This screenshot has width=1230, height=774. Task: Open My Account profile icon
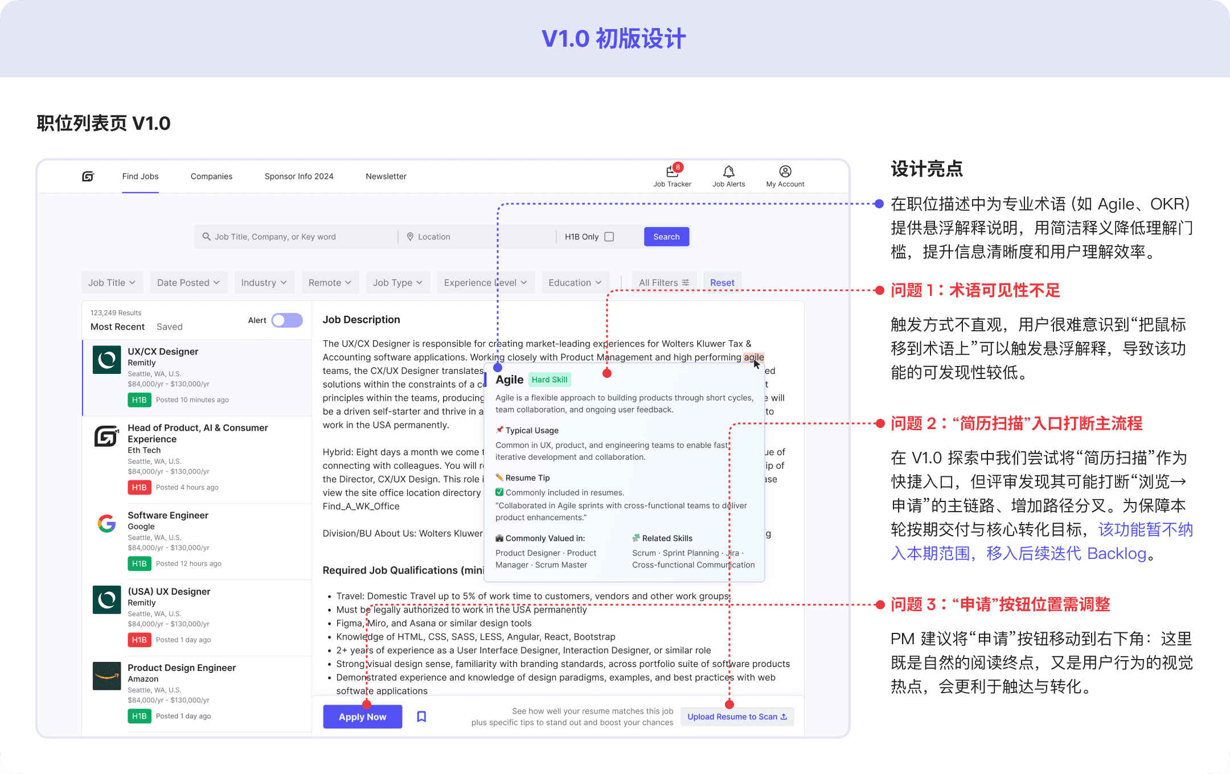[x=785, y=172]
